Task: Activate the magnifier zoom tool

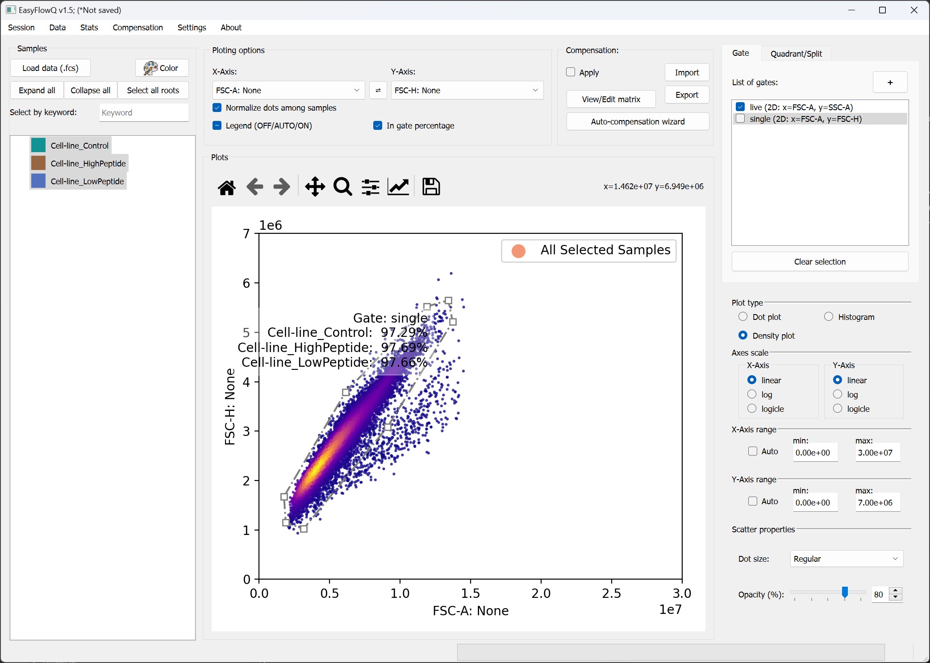Action: point(342,187)
